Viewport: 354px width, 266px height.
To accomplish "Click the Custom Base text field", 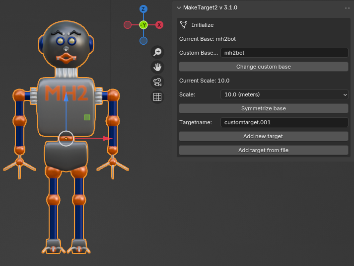I will (x=284, y=53).
